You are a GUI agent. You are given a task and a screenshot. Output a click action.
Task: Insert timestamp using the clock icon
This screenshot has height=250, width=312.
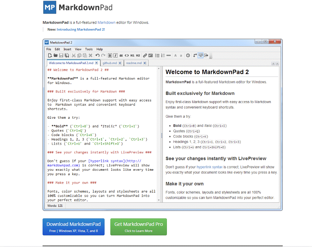[188, 55]
